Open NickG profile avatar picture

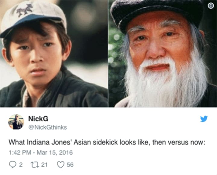tap(16, 122)
